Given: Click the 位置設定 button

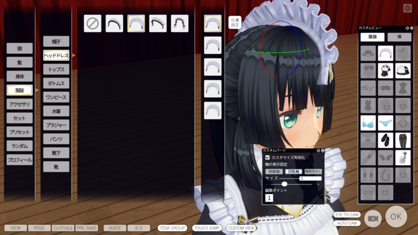Looking at the screenshot, I should click(x=235, y=22).
